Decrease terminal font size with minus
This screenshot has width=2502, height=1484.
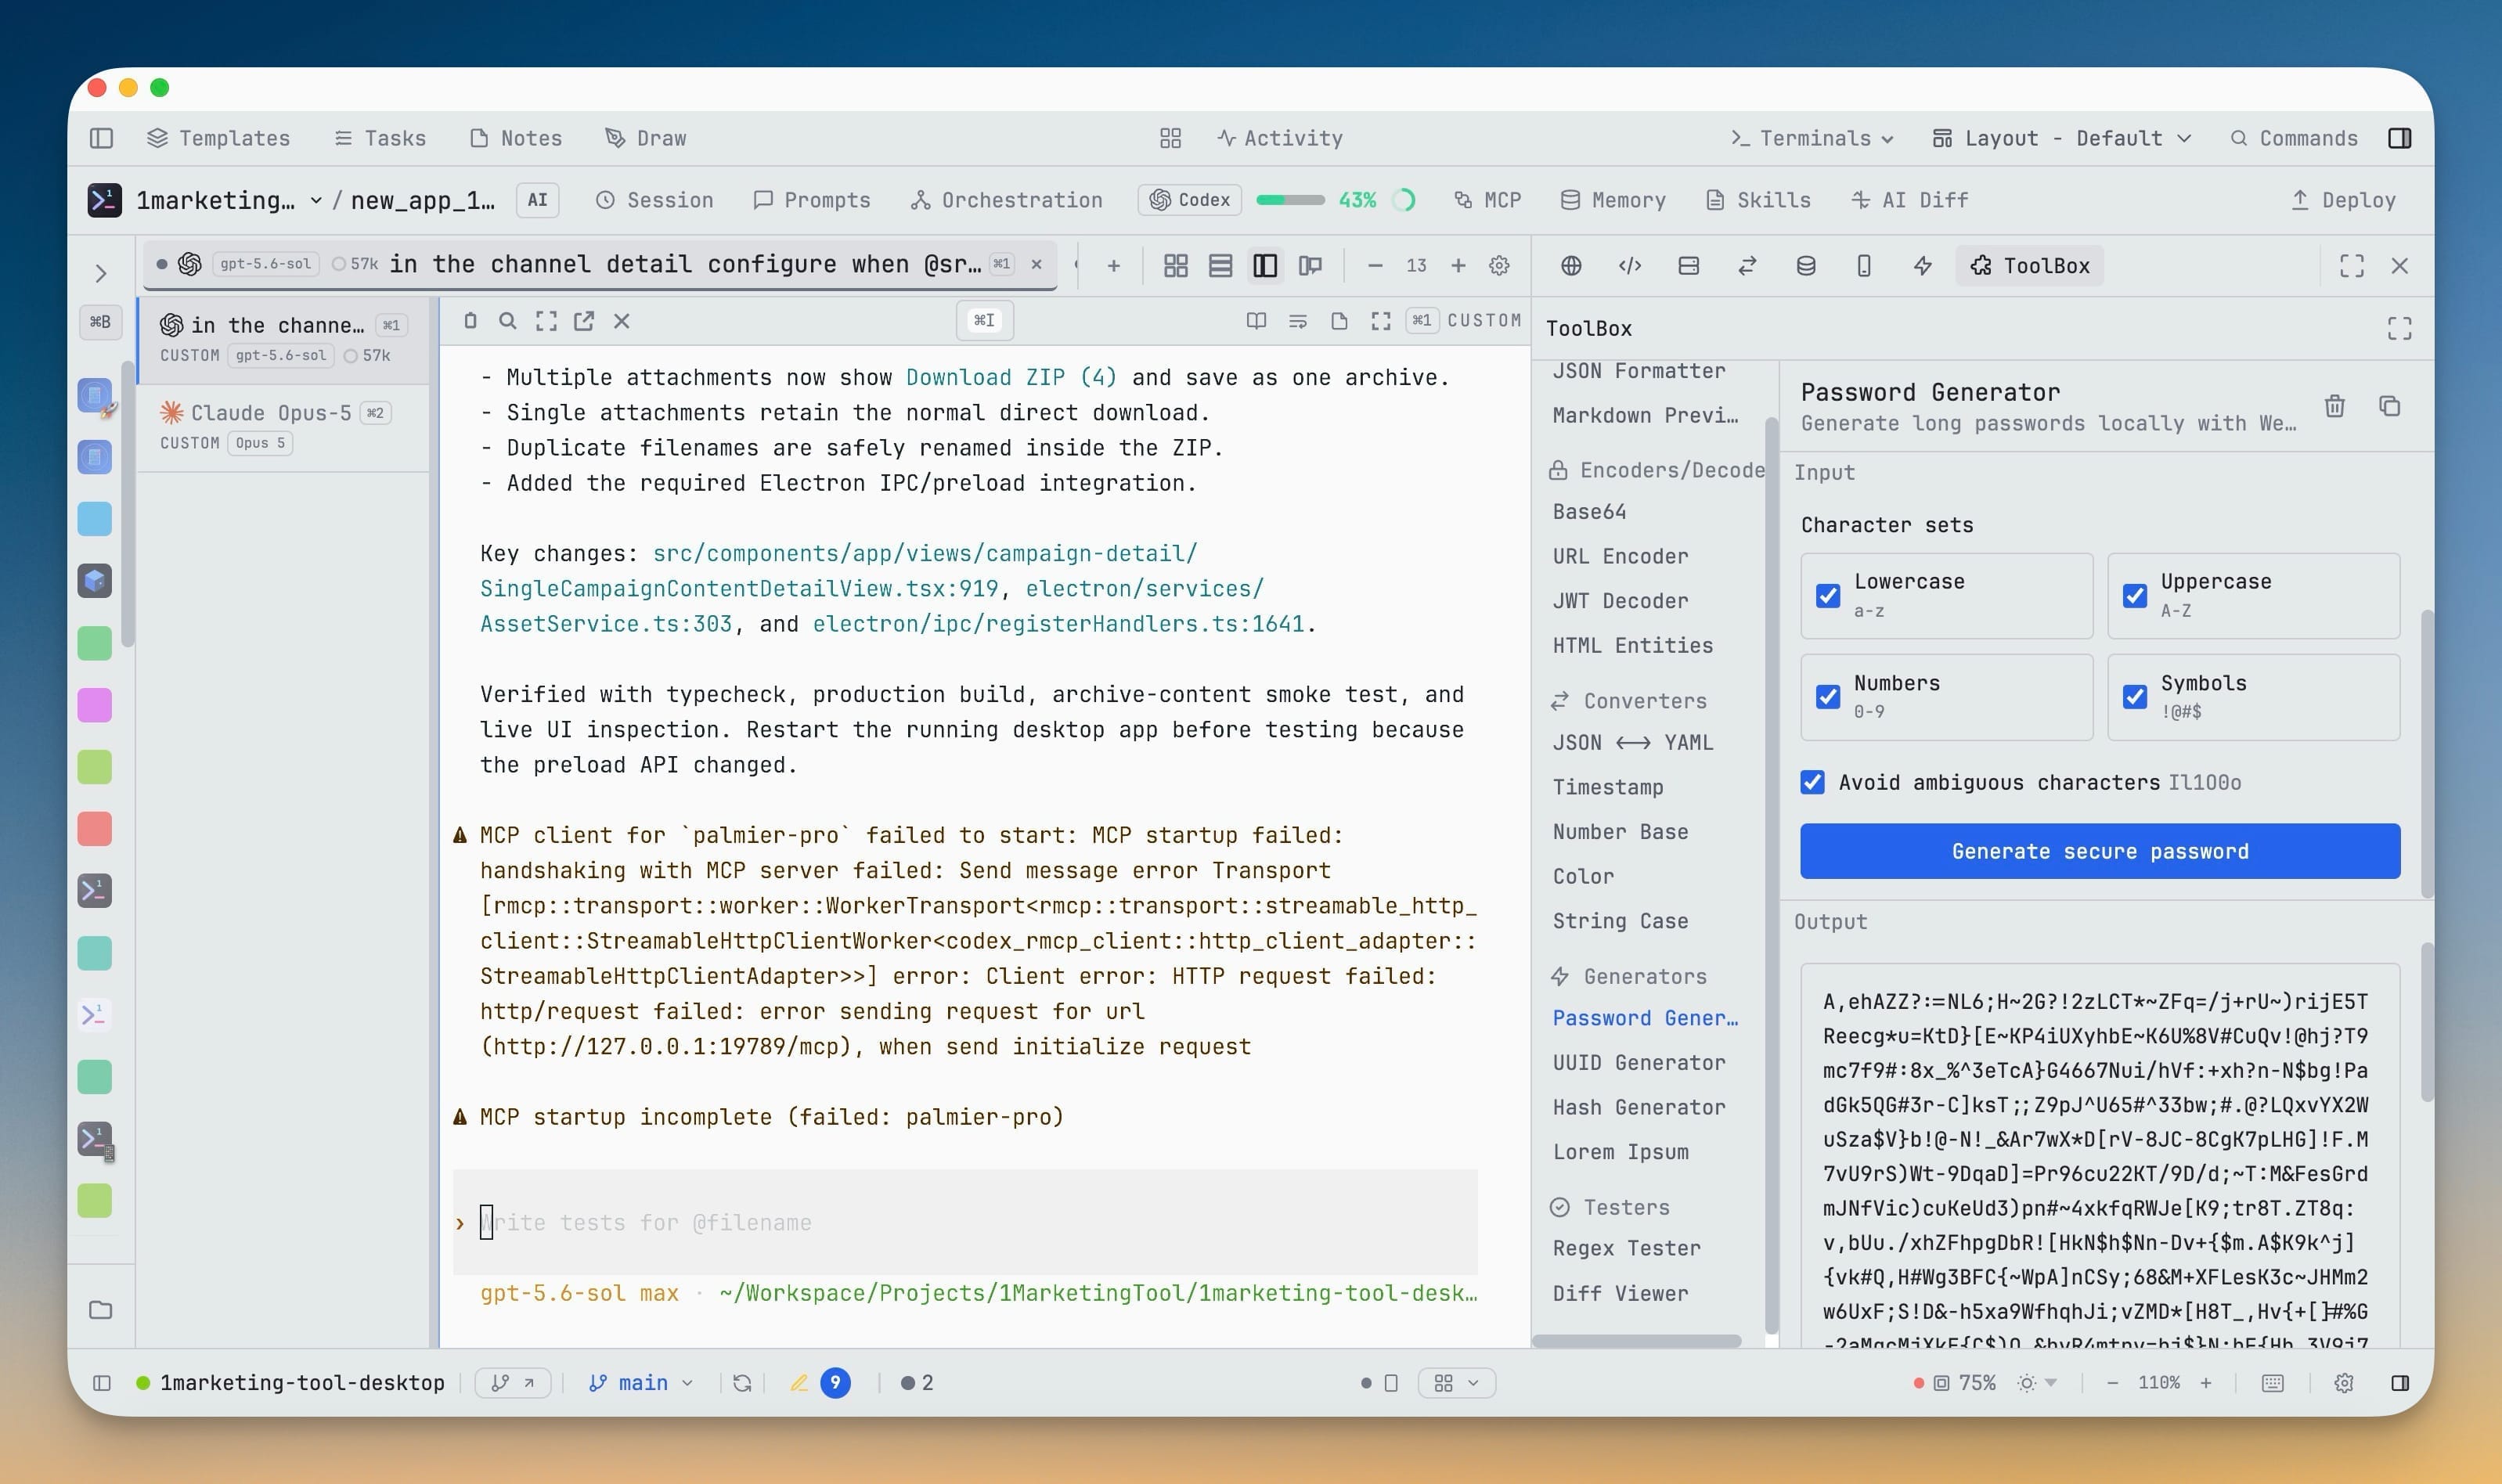click(1375, 265)
